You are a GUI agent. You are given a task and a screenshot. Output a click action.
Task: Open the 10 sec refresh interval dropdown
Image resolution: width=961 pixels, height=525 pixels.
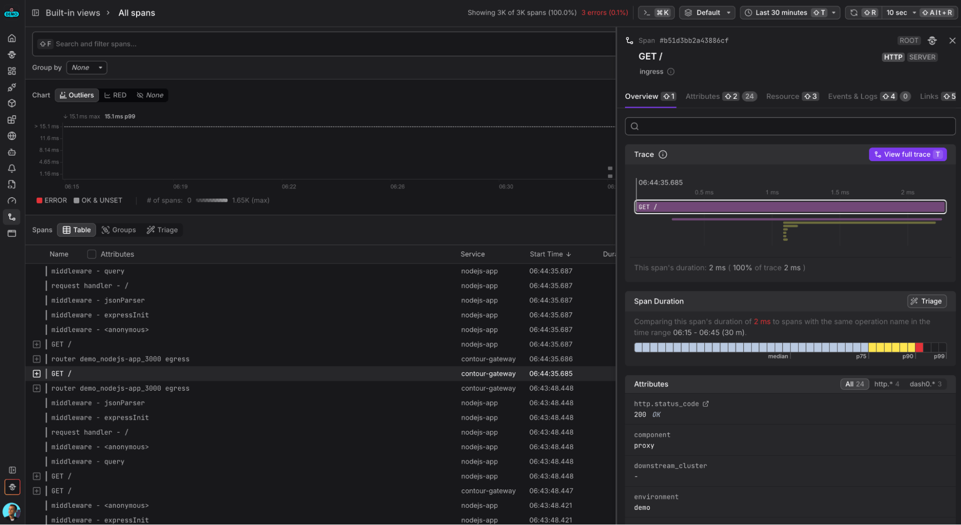point(901,13)
